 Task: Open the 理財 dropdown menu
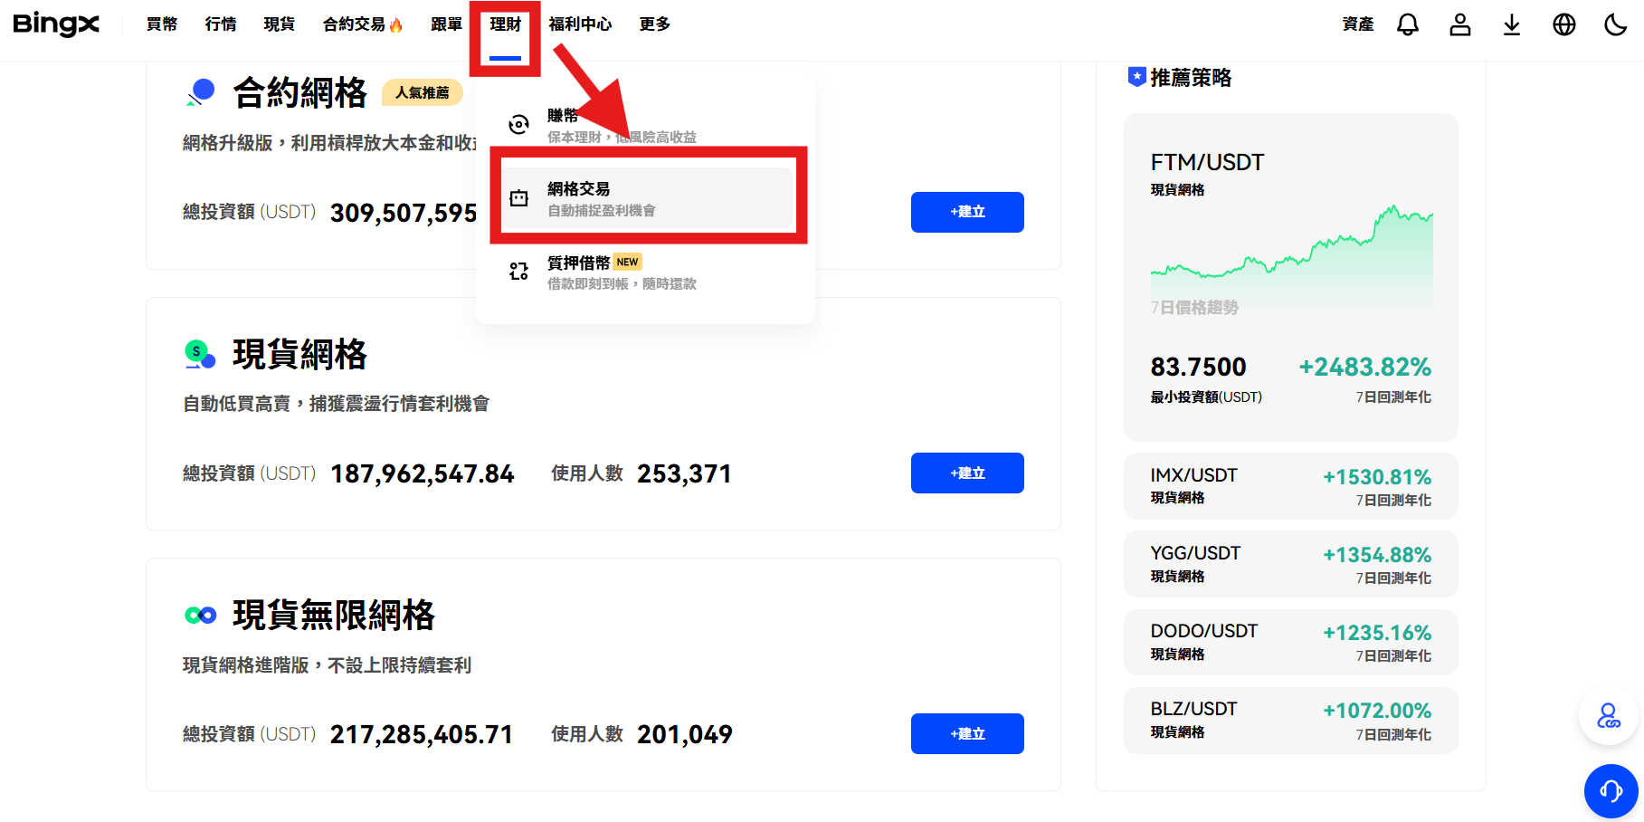pyautogui.click(x=504, y=24)
